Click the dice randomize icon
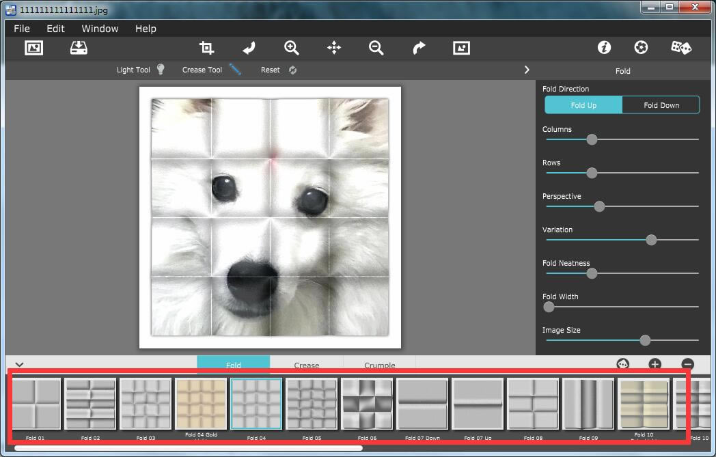This screenshot has width=716, height=457. 680,47
